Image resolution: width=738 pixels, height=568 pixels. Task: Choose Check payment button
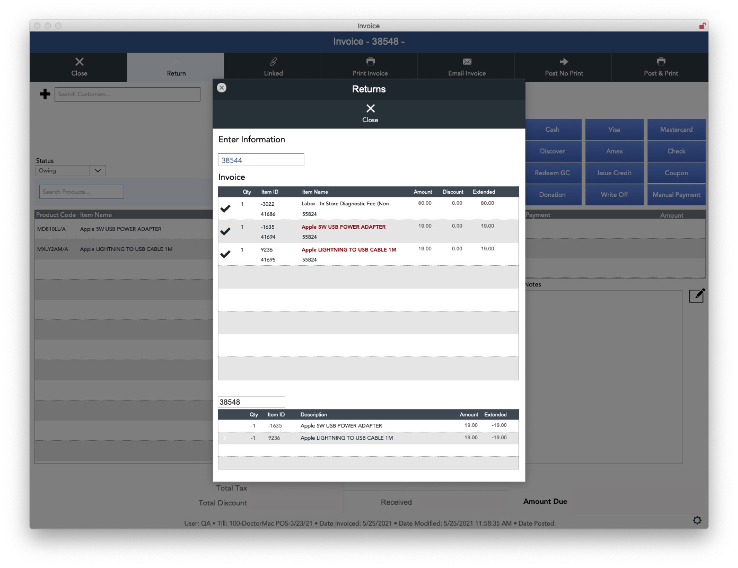[x=676, y=151]
